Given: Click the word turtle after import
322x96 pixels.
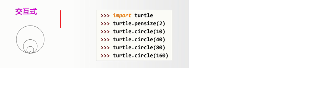Looking at the screenshot, I should coord(144,16).
